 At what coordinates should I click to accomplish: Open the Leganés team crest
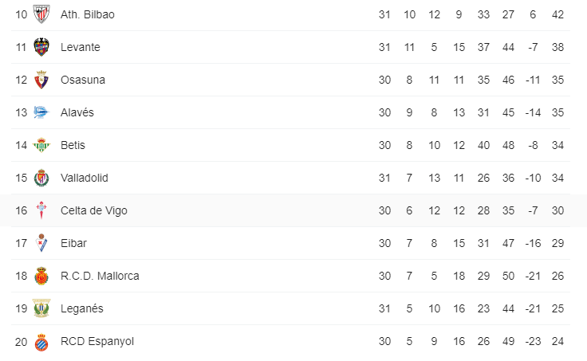(41, 308)
